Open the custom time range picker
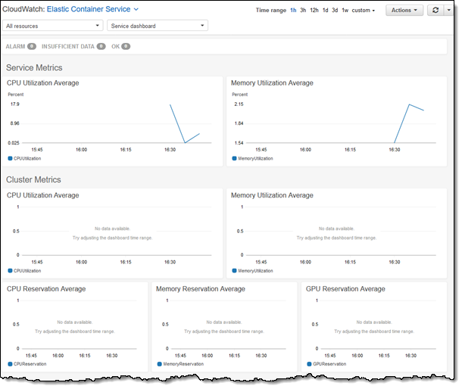 coord(364,11)
